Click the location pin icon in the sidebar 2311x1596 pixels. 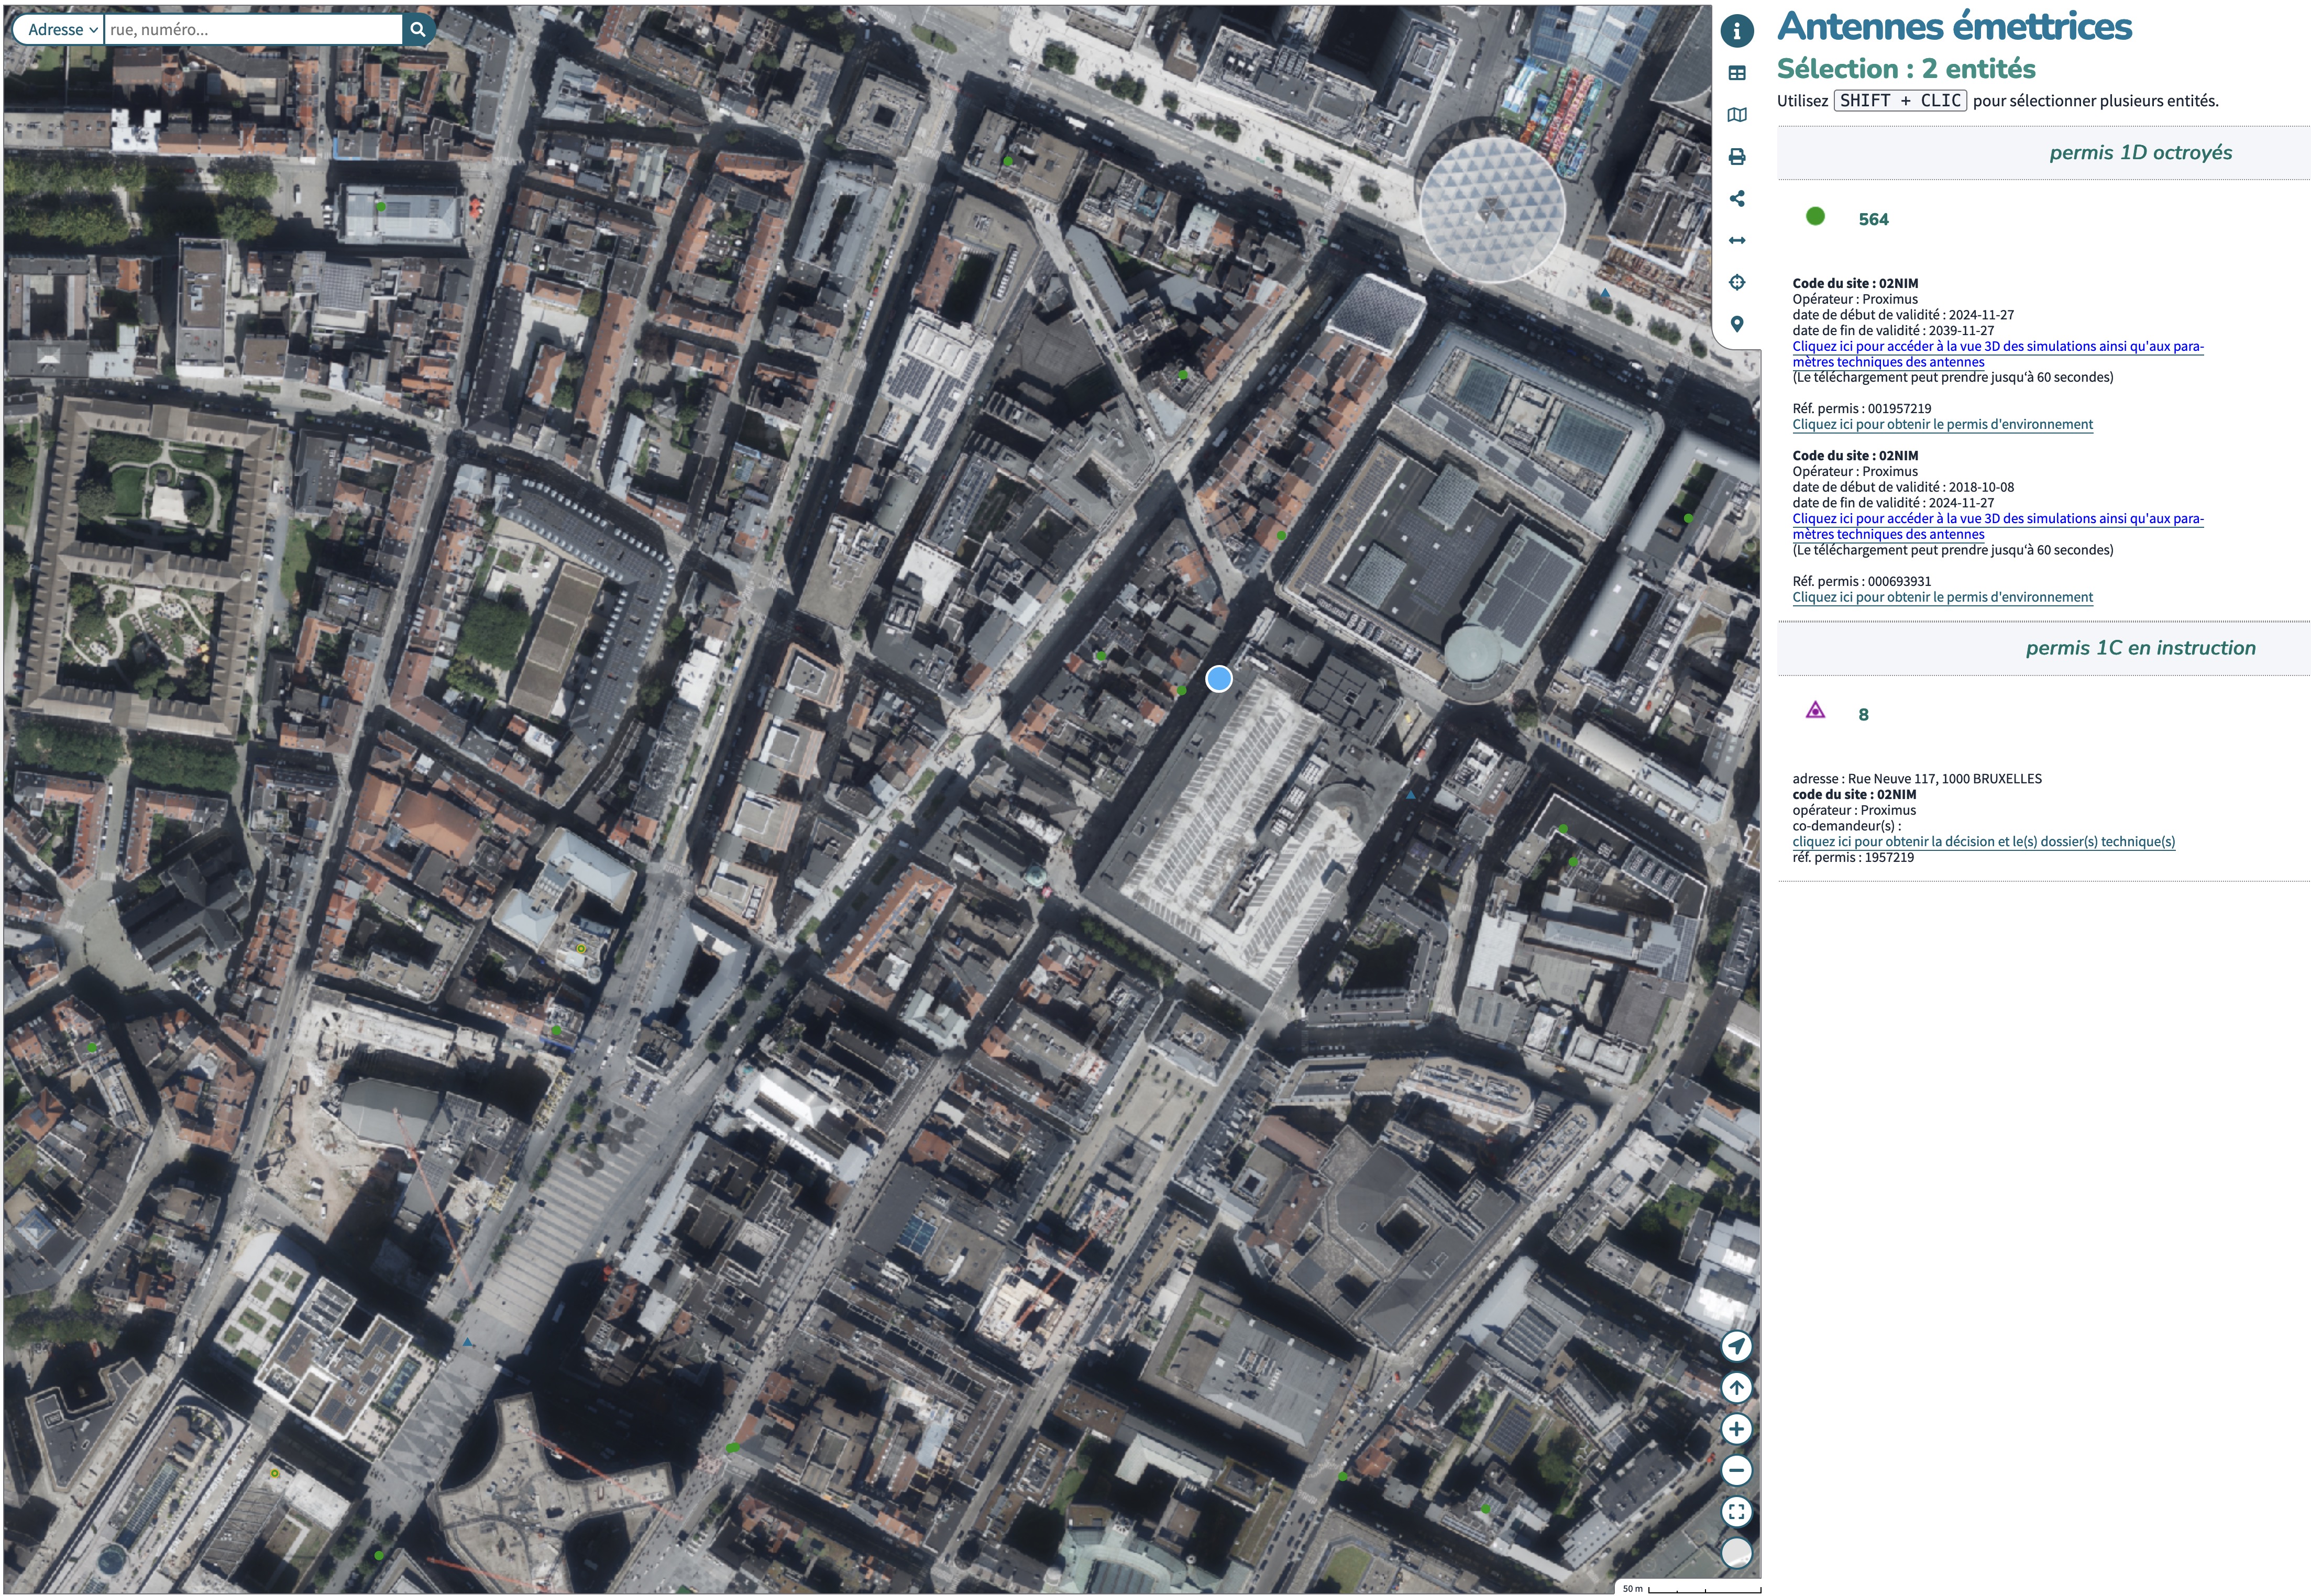coord(1737,324)
